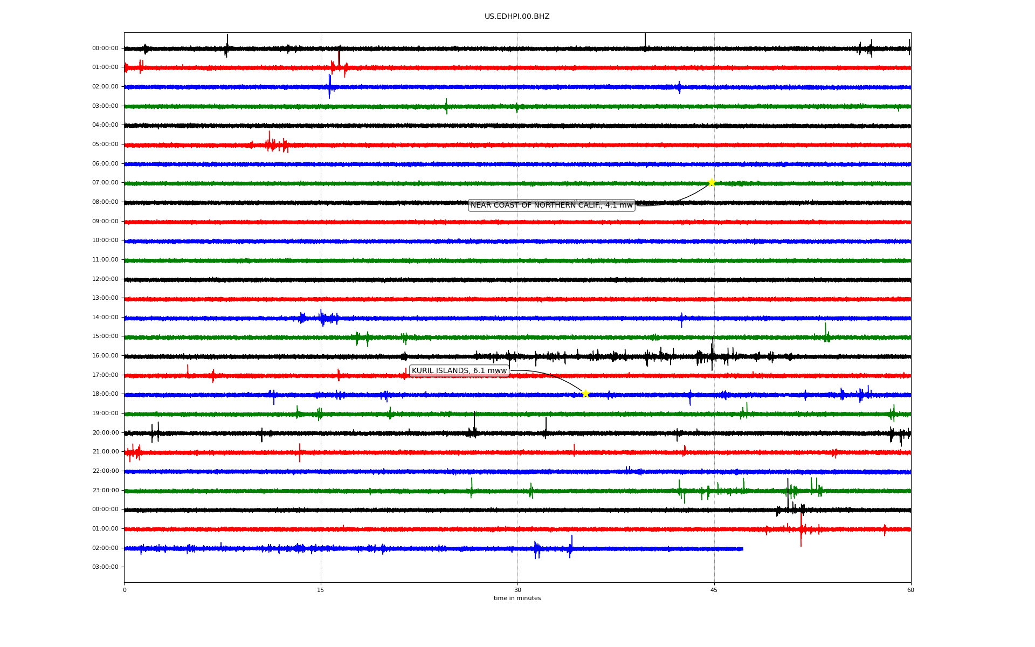The height and width of the screenshot is (647, 1035).
Task: Select the NEAR COAST OF NORTHERN CALIF. annotation
Action: [x=551, y=205]
